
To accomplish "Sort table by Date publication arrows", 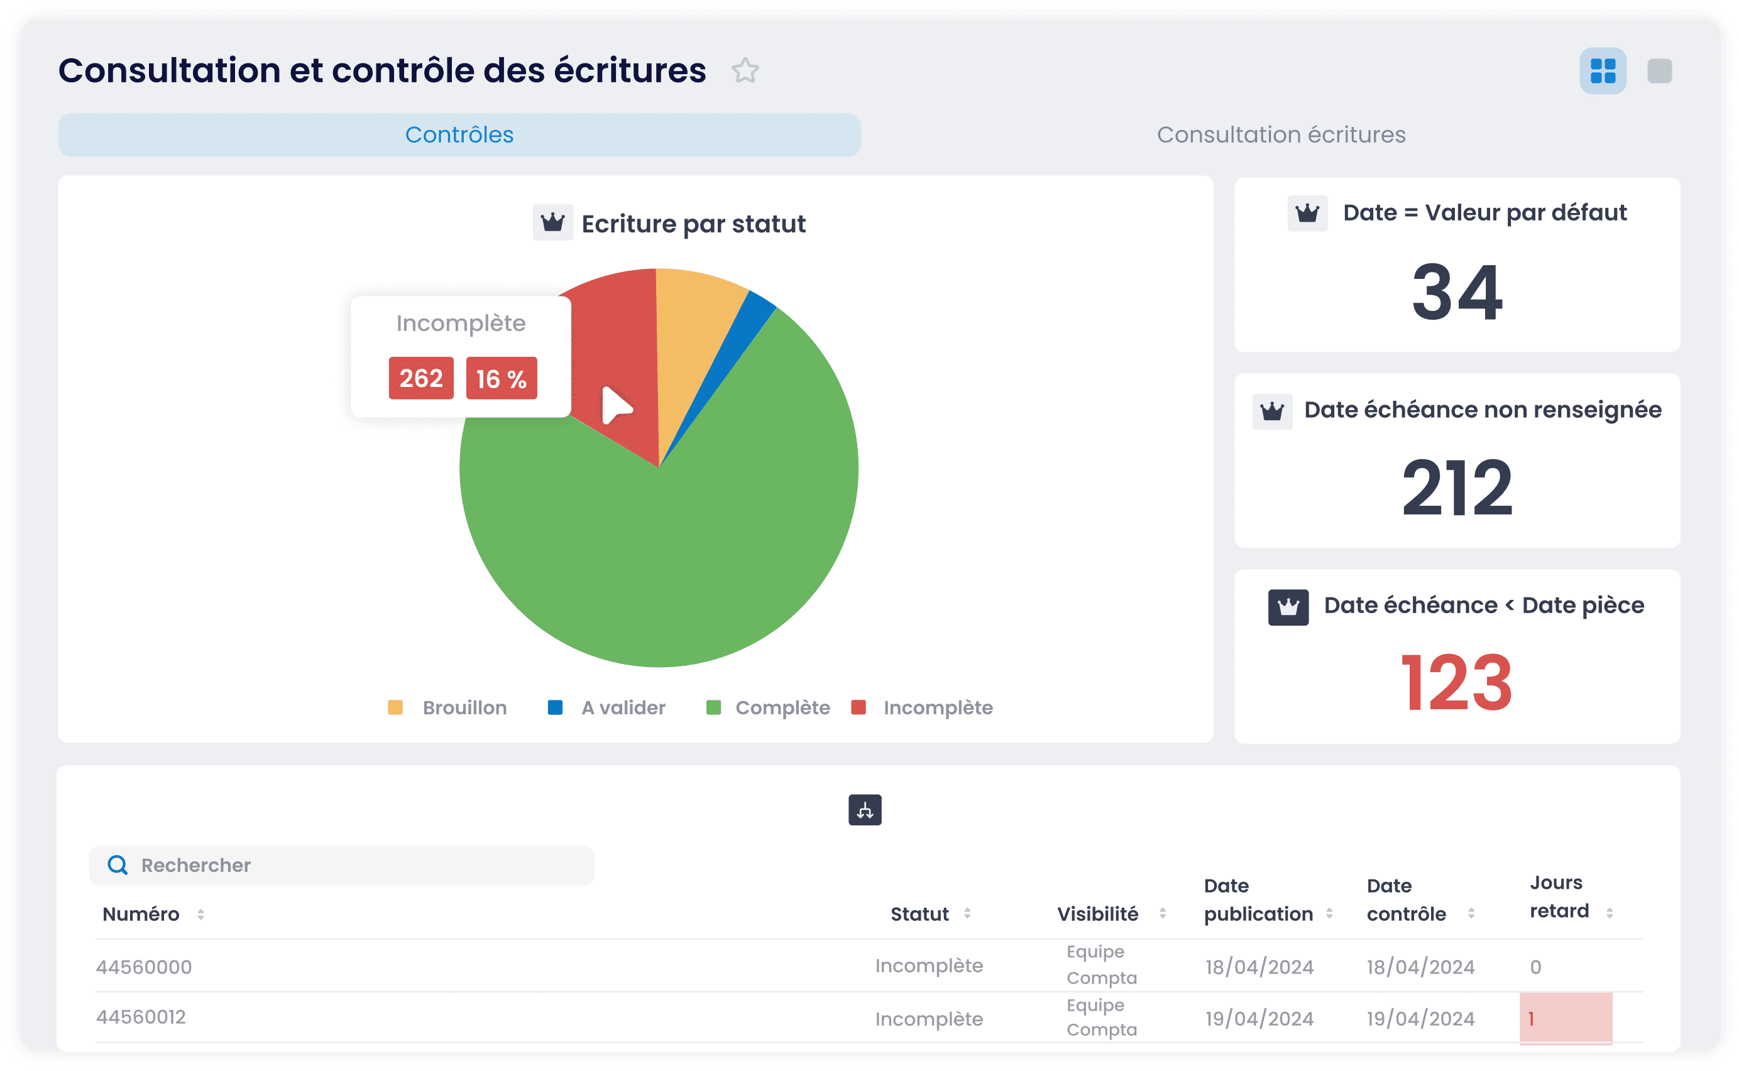I will pos(1329,914).
